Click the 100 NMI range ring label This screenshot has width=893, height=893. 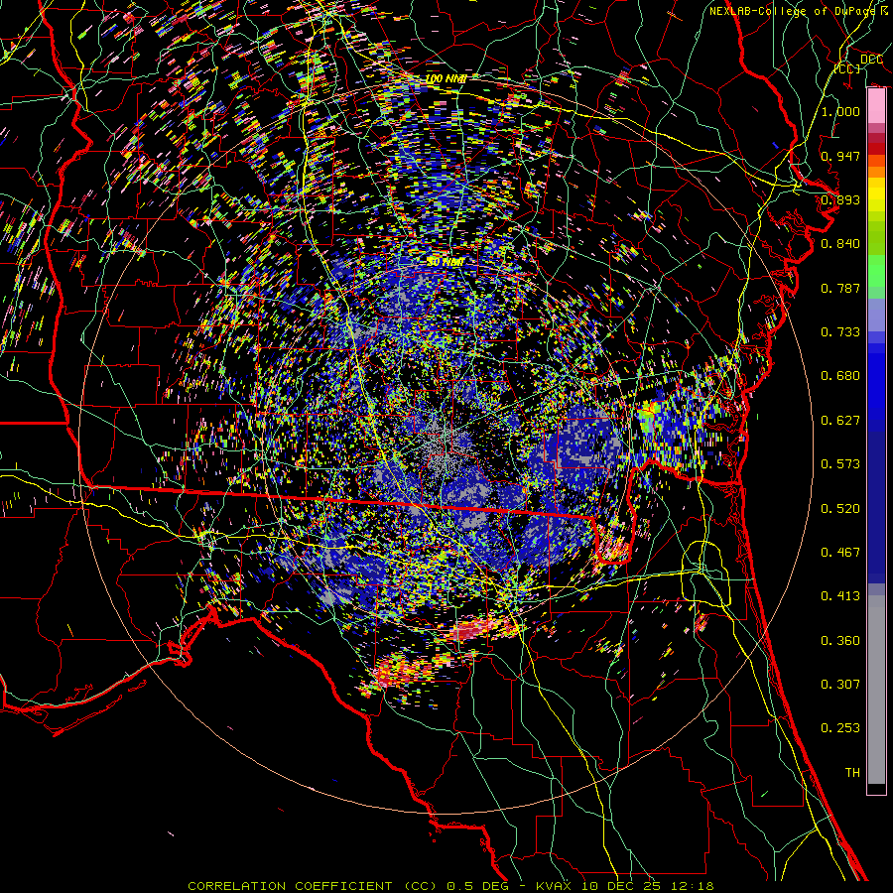pyautogui.click(x=446, y=78)
